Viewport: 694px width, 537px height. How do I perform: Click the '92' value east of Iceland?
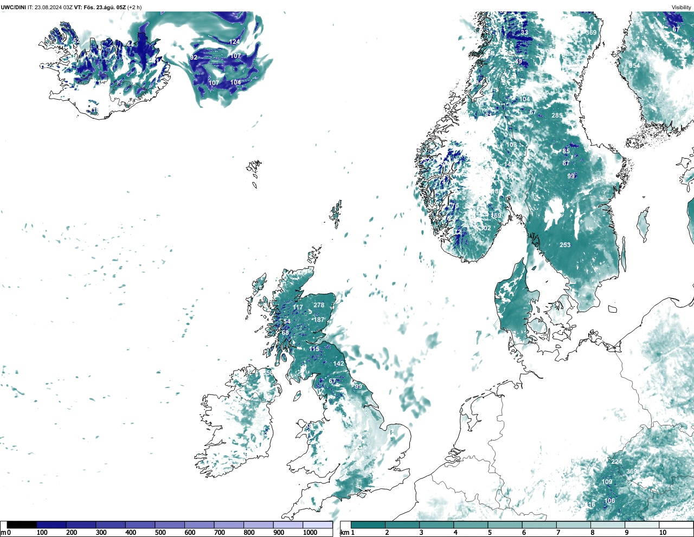[194, 57]
